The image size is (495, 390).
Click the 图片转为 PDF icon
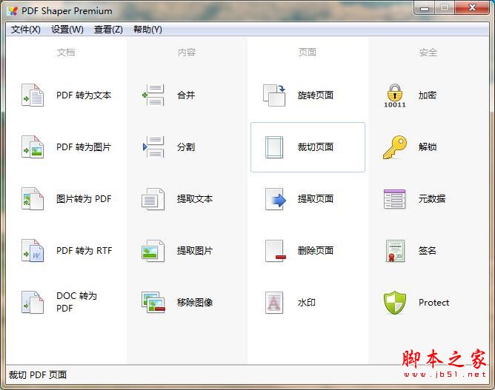[33, 198]
